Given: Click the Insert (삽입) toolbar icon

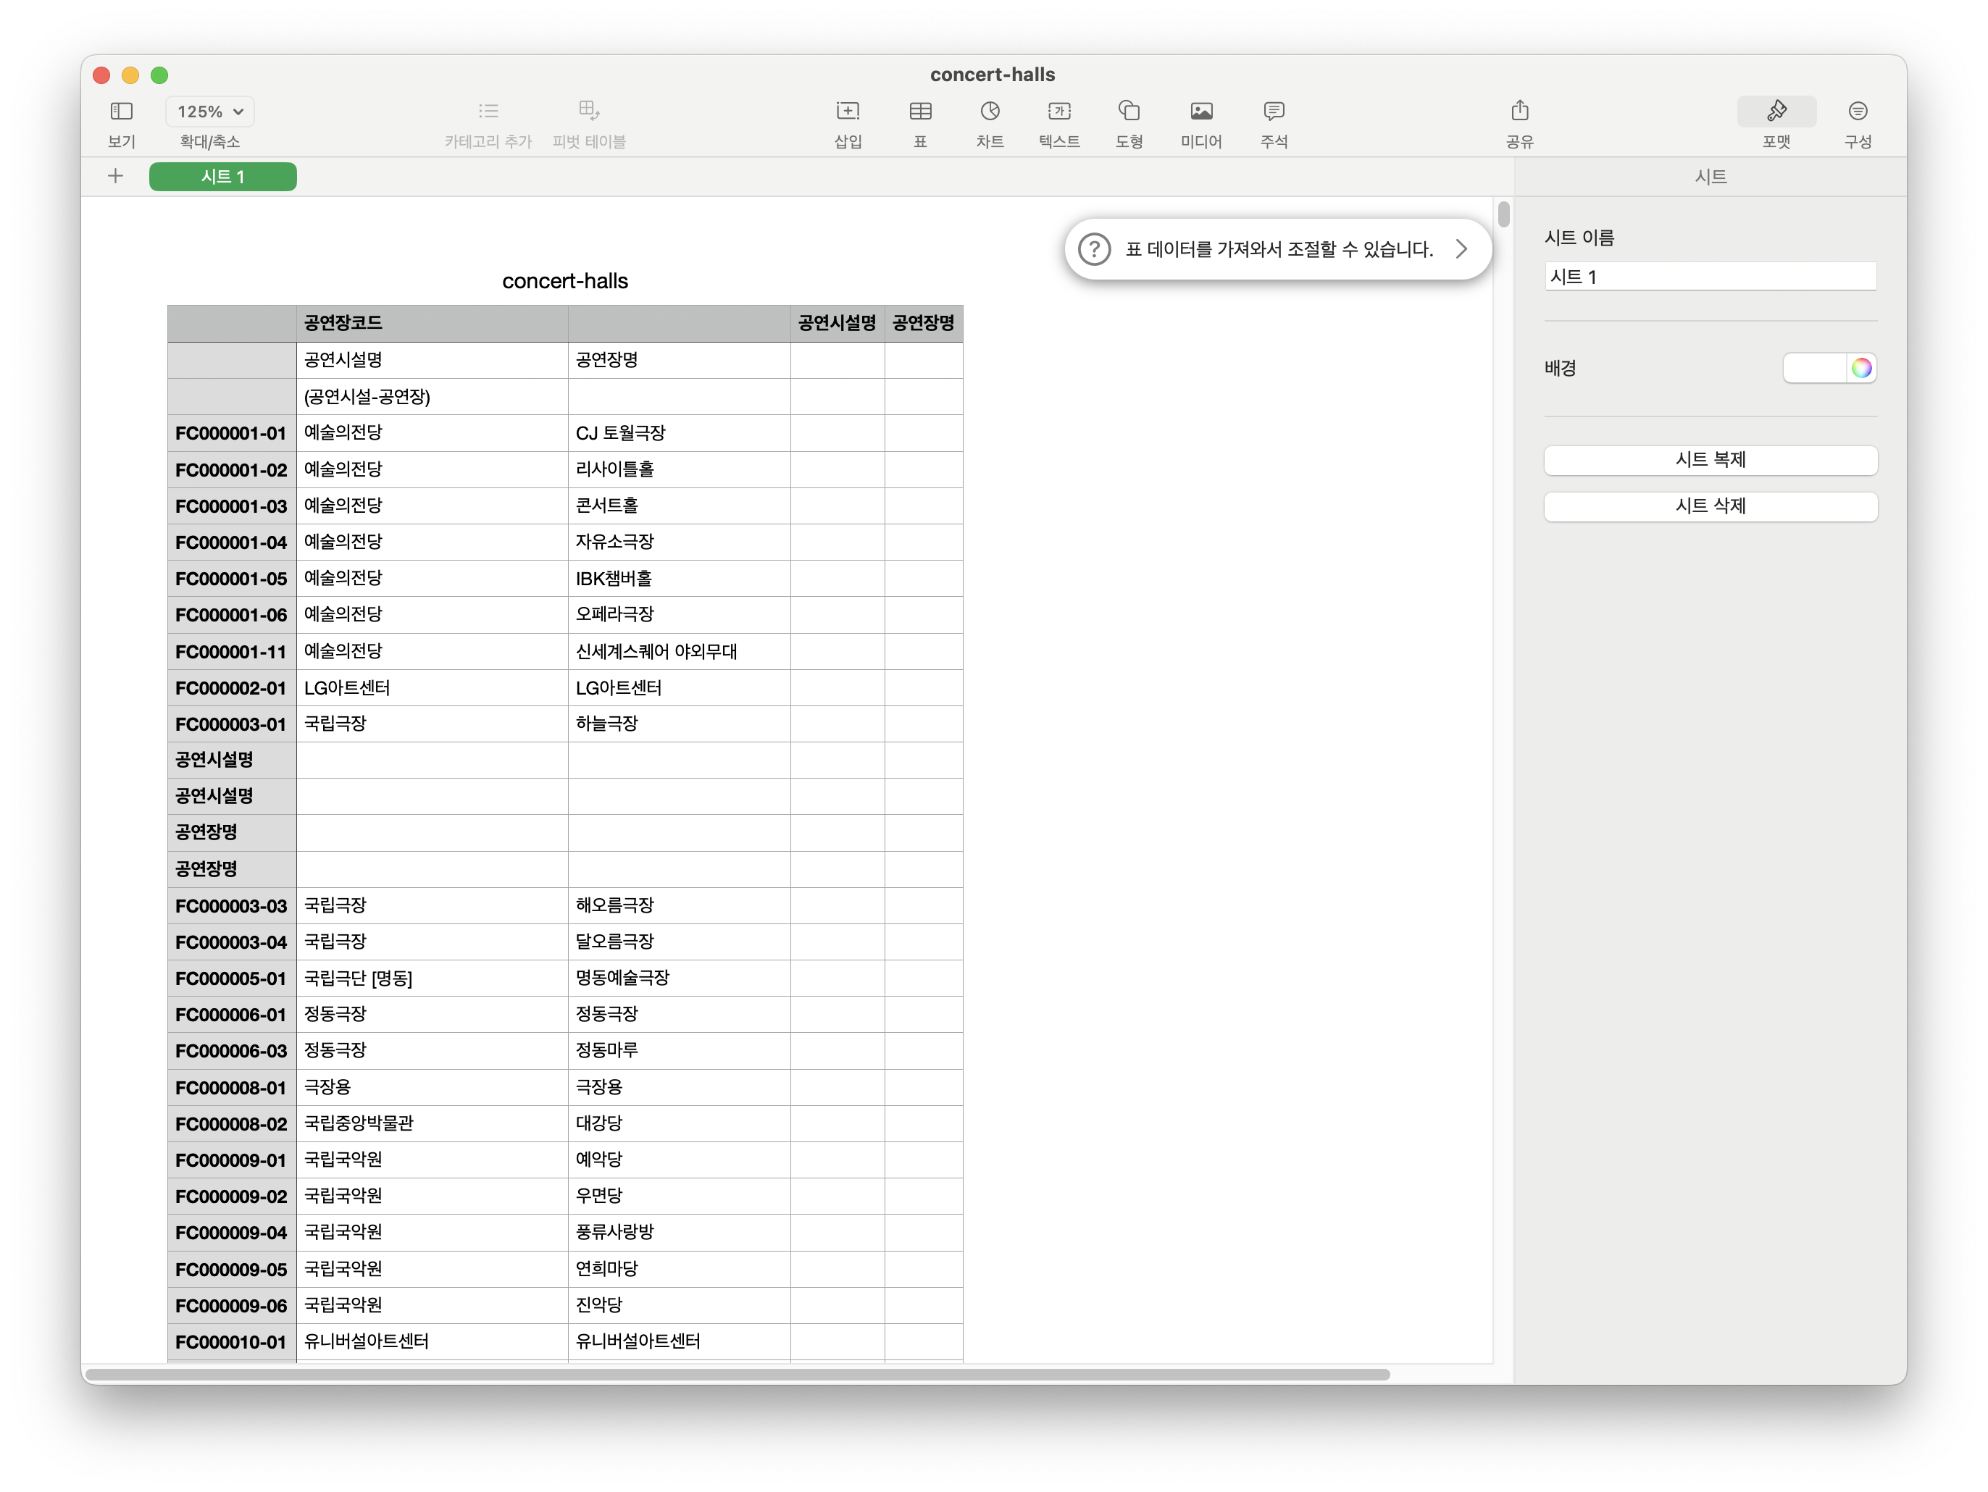Looking at the screenshot, I should [848, 112].
